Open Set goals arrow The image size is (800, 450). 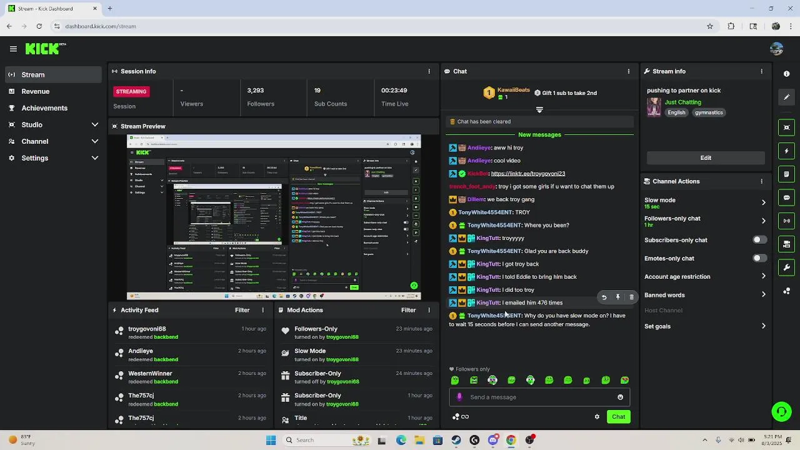pyautogui.click(x=763, y=326)
